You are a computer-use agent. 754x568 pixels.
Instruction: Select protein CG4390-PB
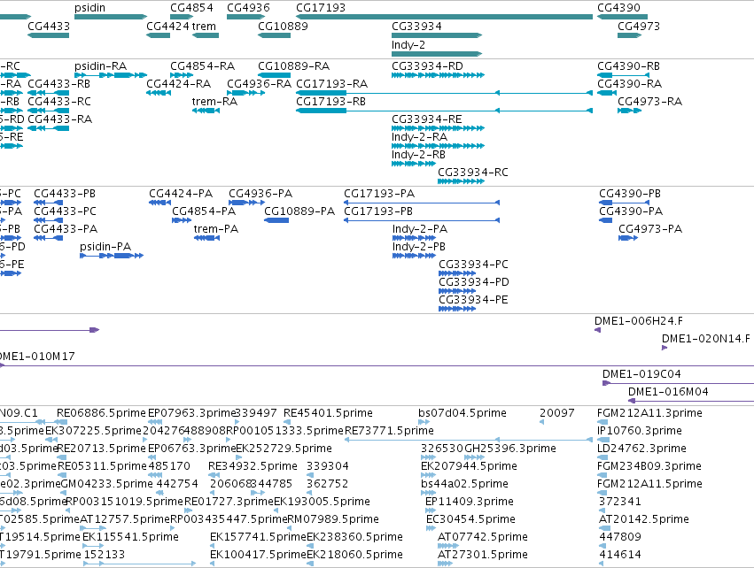624,203
